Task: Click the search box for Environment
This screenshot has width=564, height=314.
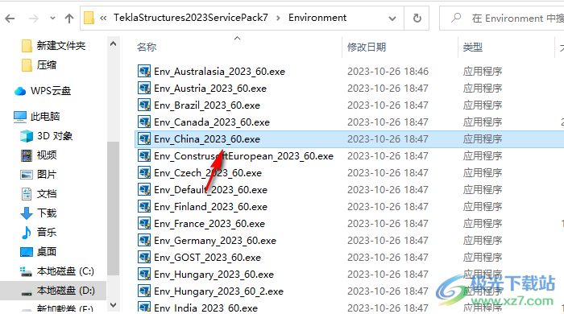Action: point(502,18)
